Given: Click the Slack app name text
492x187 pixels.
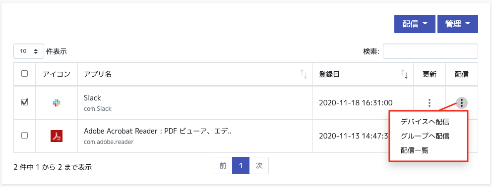Looking at the screenshot, I should [x=92, y=98].
